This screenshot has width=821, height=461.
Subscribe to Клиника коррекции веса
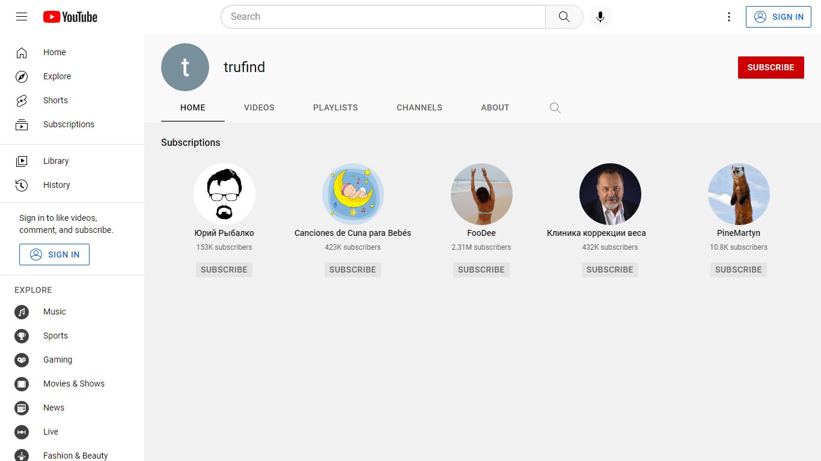click(610, 270)
